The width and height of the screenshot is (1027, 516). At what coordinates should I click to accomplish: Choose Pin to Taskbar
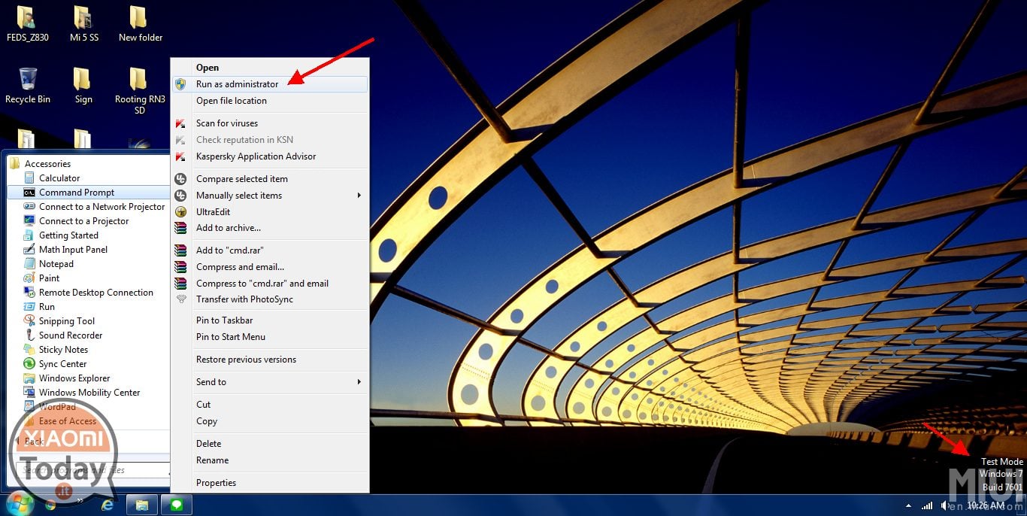click(x=271, y=320)
